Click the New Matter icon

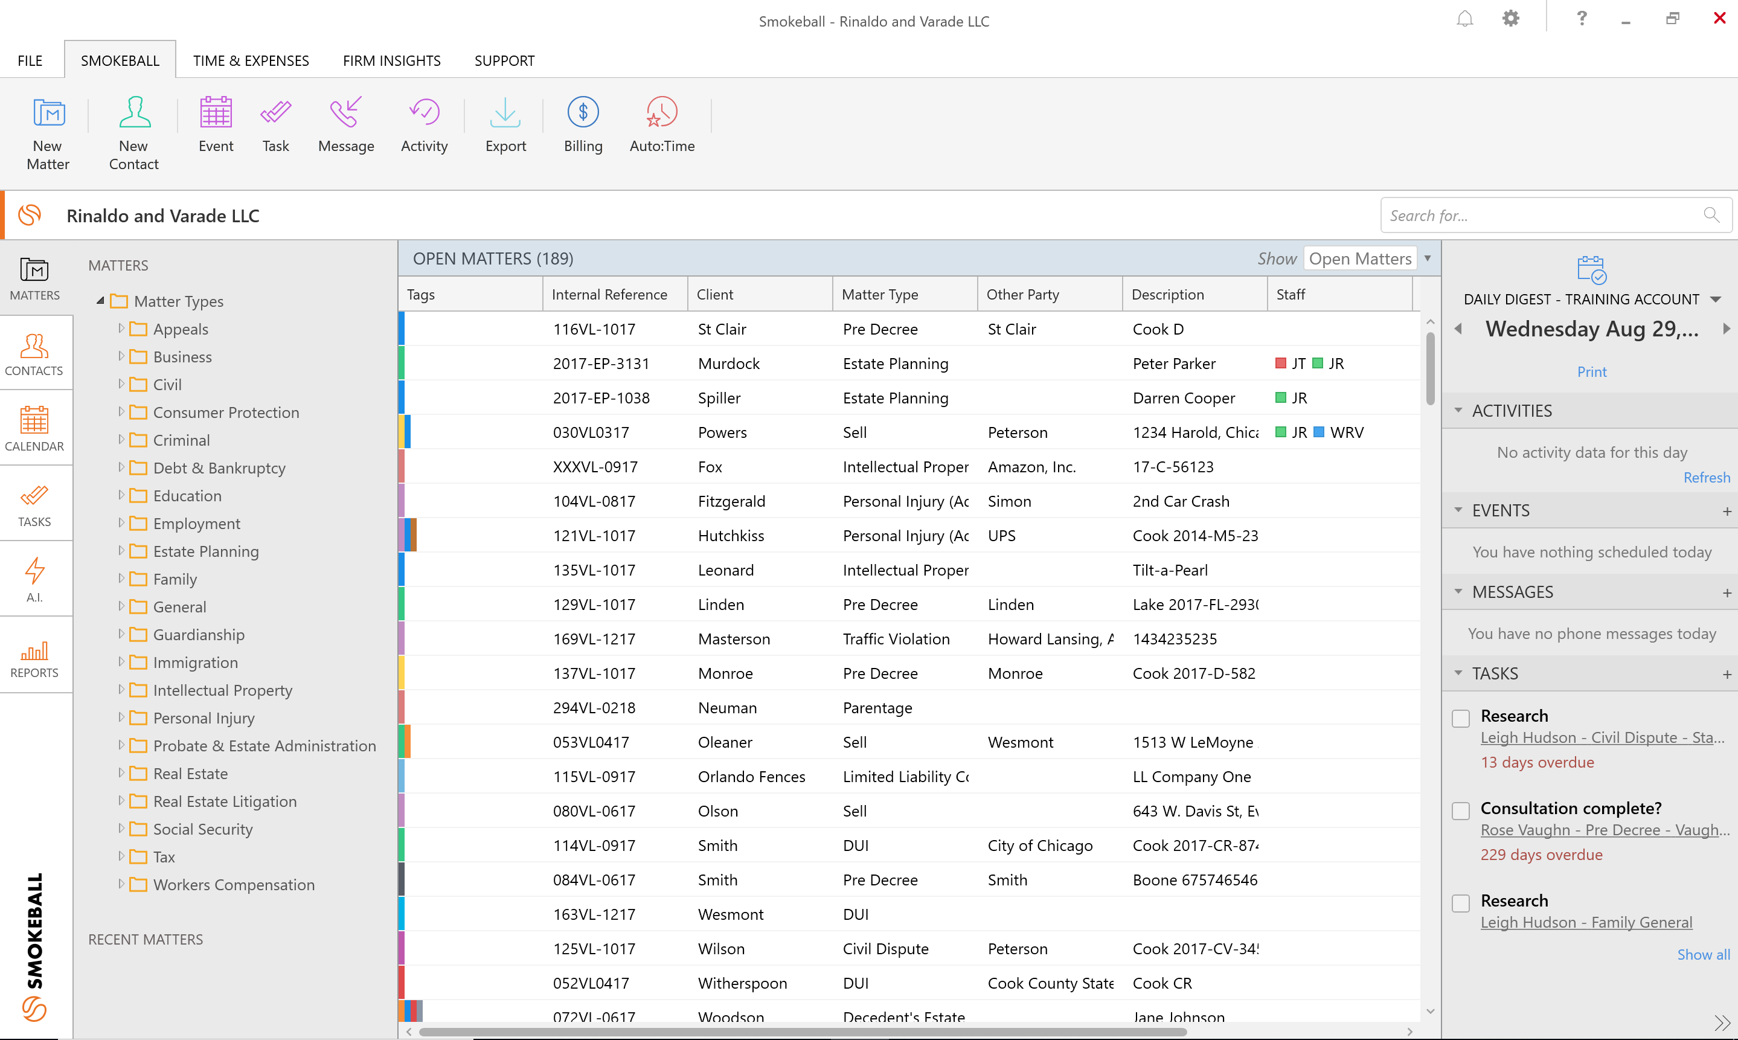pos(48,113)
